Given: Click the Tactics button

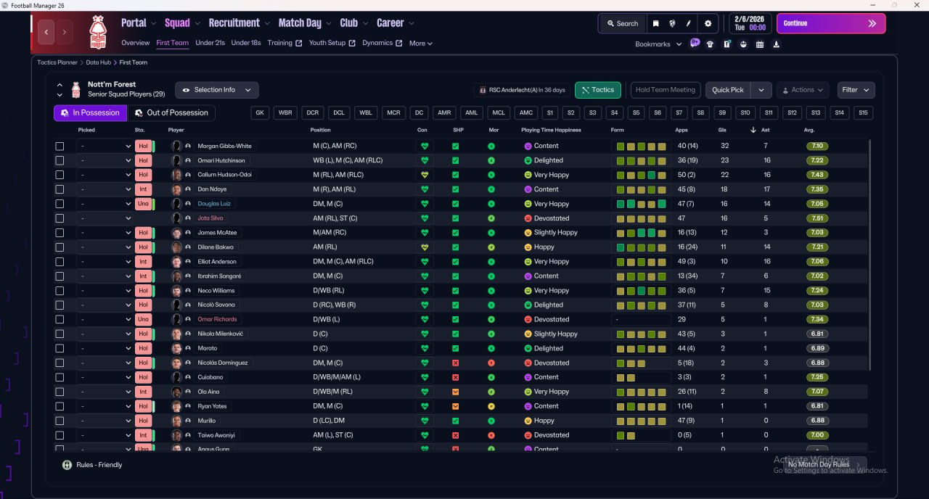Looking at the screenshot, I should (598, 90).
